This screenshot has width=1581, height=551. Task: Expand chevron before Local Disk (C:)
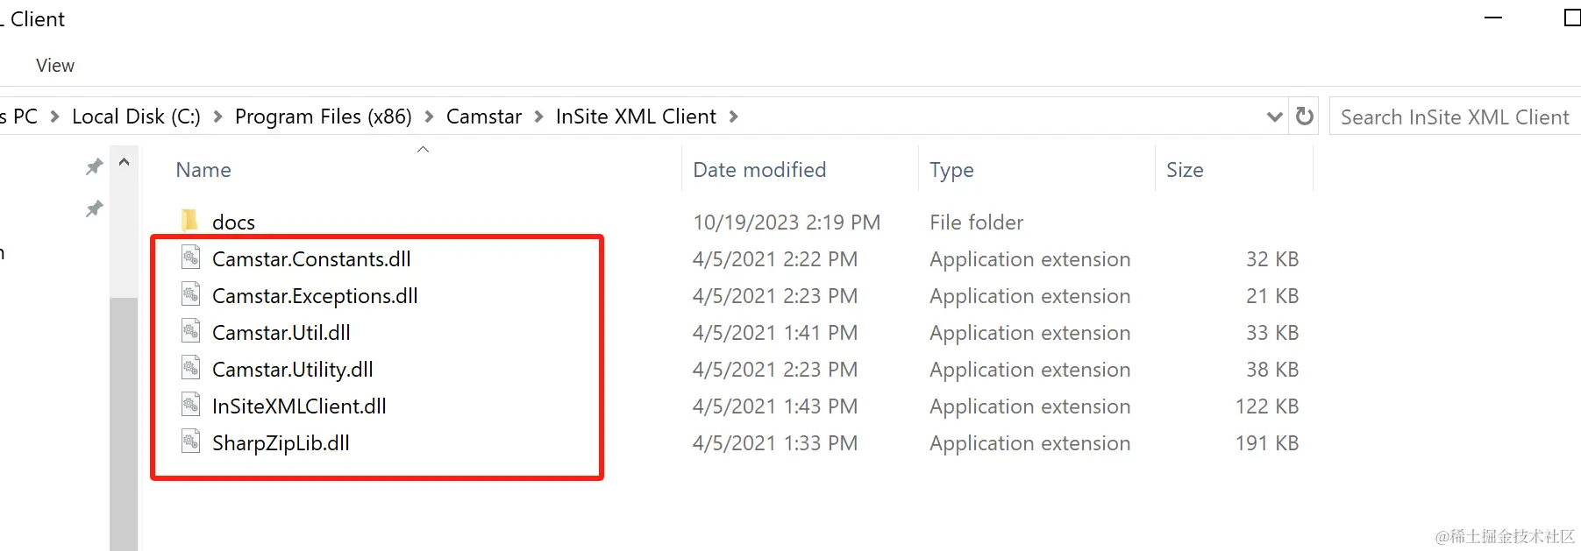(54, 117)
